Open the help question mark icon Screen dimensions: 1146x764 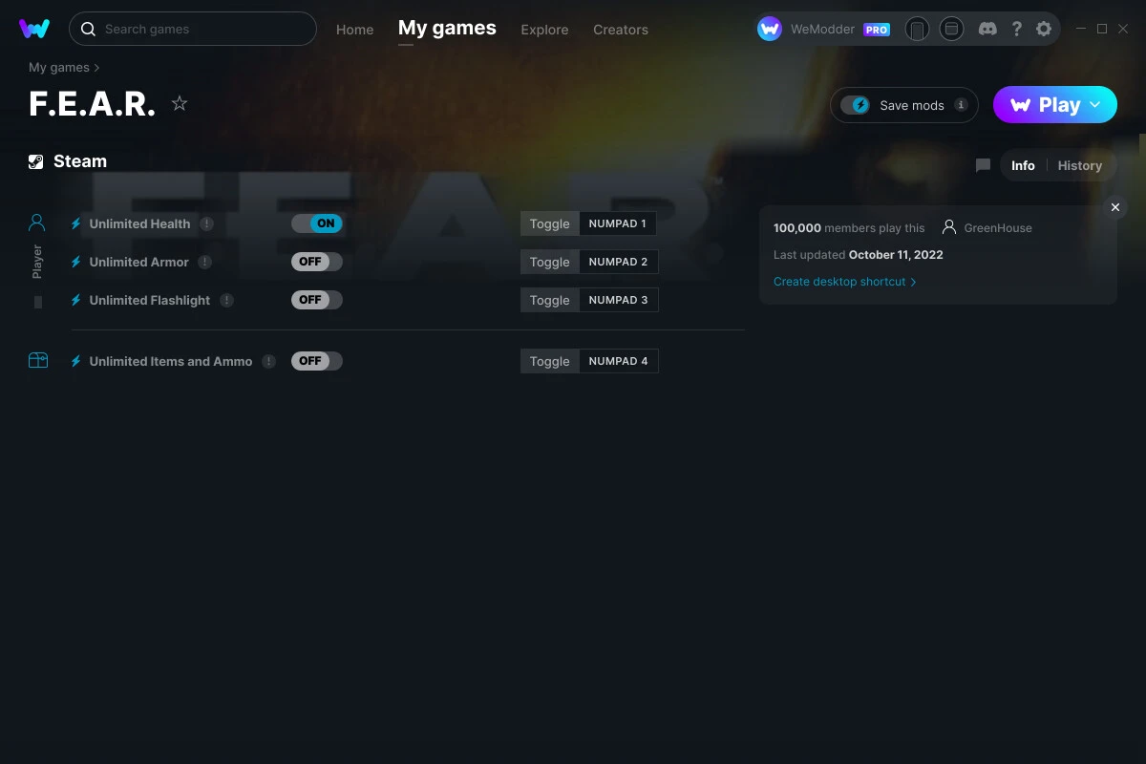coord(1016,29)
